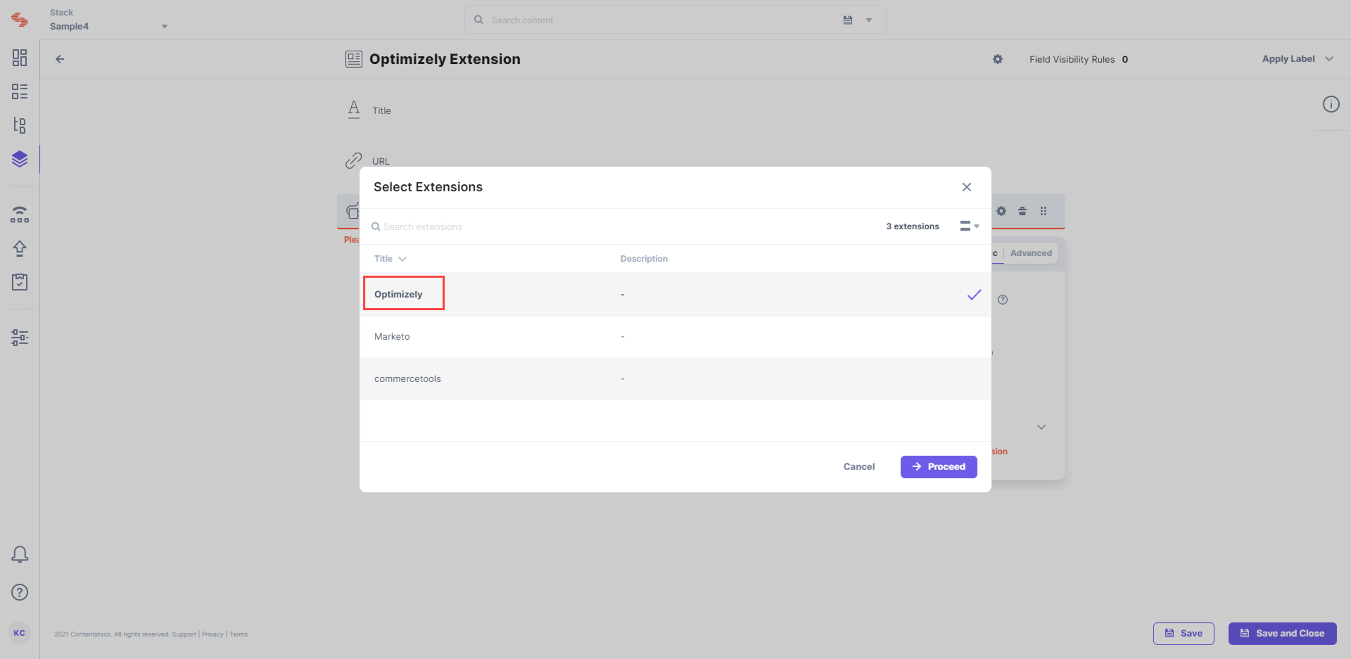Click the 3 extensions count label
The width and height of the screenshot is (1351, 659).
click(912, 226)
